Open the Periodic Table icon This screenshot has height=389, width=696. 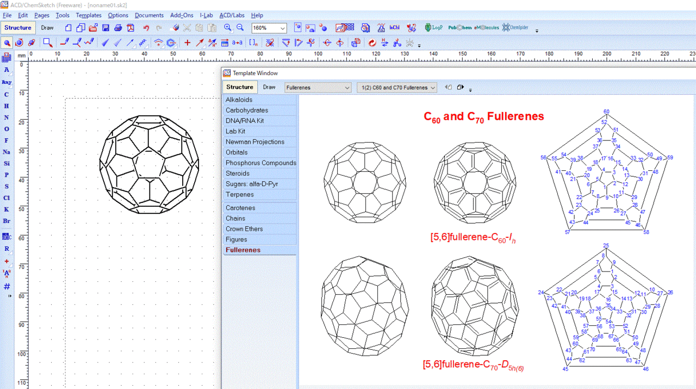pos(7,57)
